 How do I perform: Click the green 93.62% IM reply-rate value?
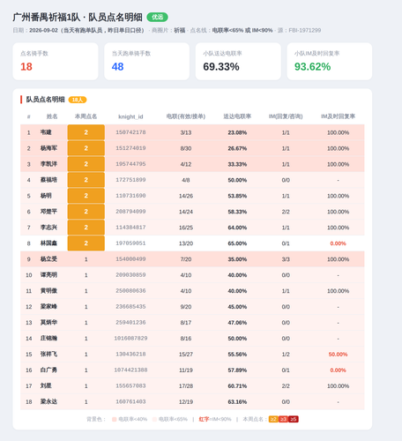312,67
